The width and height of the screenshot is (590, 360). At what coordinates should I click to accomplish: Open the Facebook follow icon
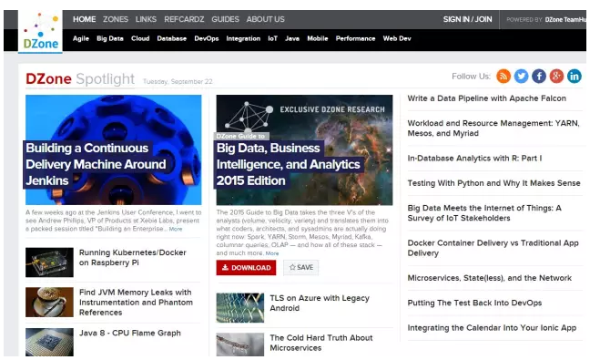pyautogui.click(x=539, y=76)
